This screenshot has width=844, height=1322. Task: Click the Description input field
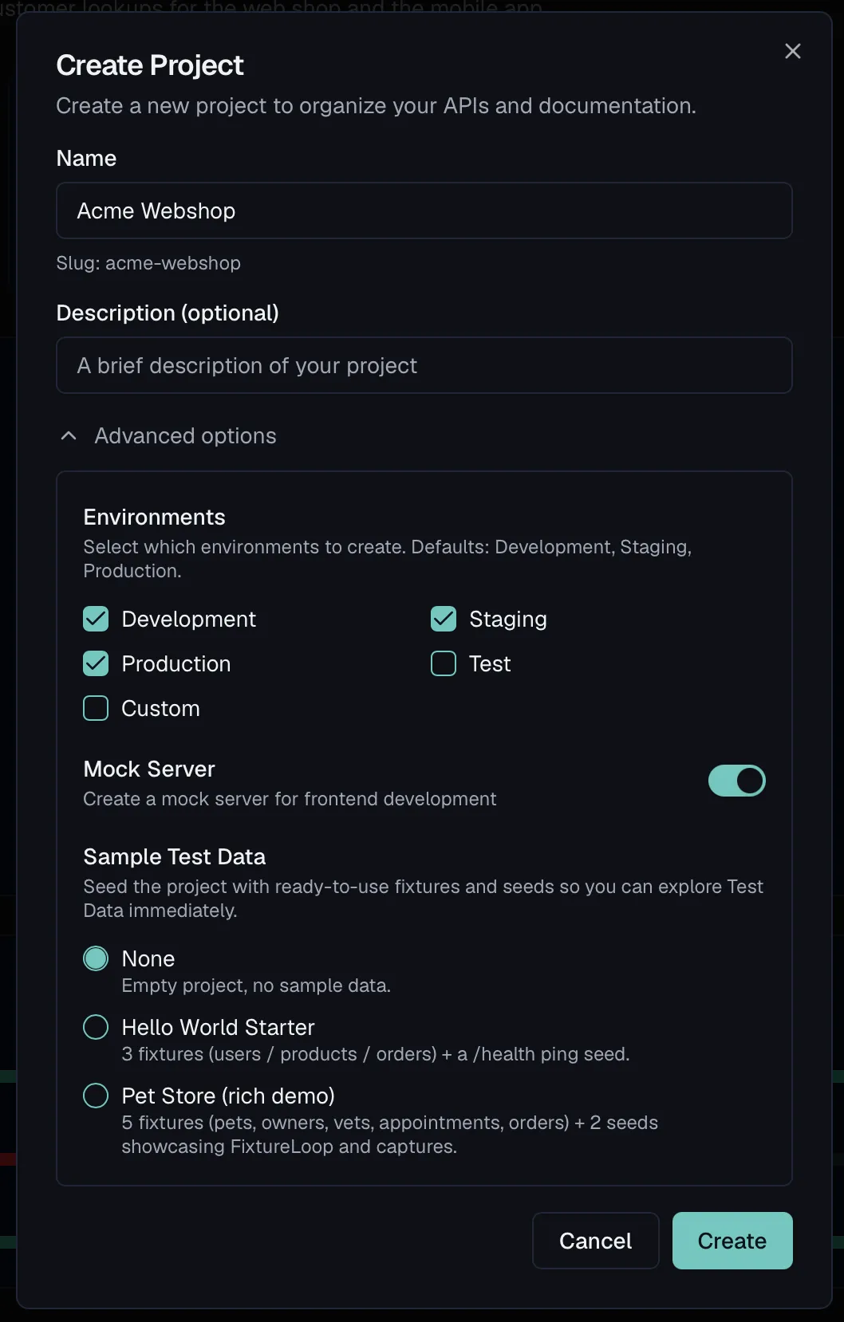pos(424,365)
